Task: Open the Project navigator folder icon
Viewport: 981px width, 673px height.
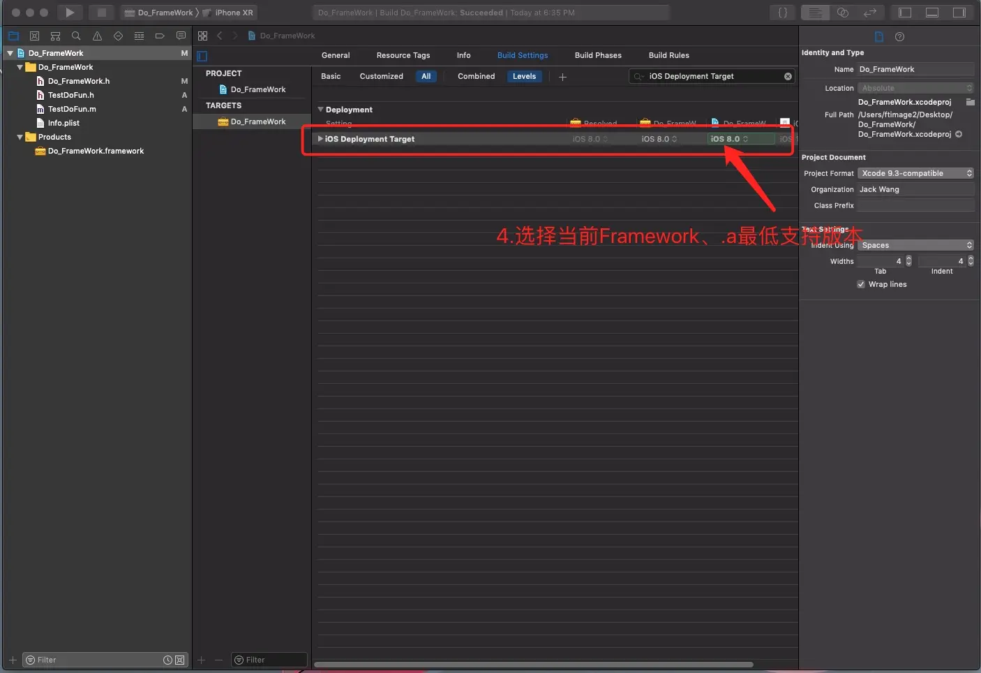Action: pyautogui.click(x=13, y=36)
